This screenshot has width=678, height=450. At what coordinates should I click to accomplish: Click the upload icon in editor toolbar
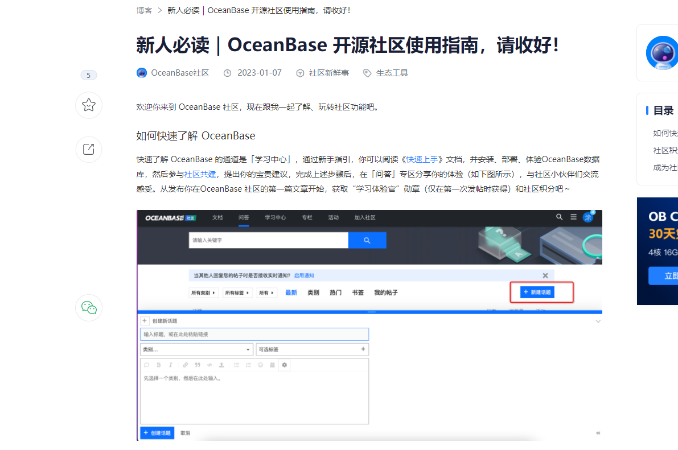tap(221, 365)
